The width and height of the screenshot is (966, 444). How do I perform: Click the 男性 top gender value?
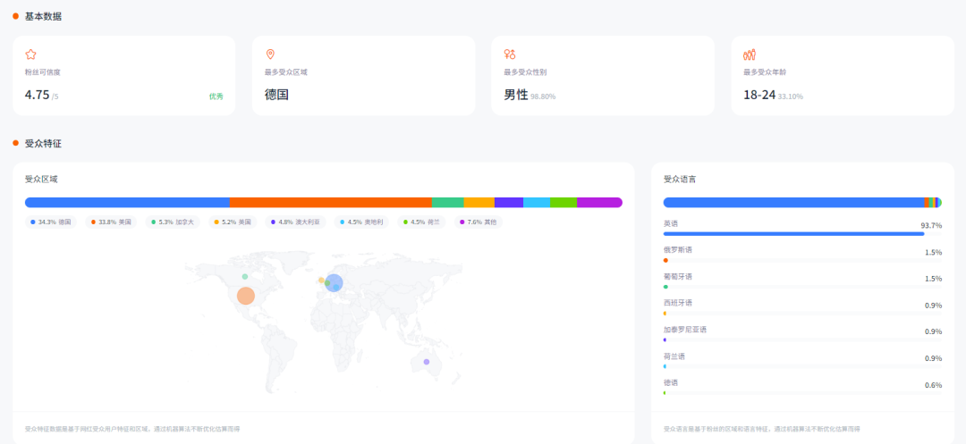pos(516,95)
